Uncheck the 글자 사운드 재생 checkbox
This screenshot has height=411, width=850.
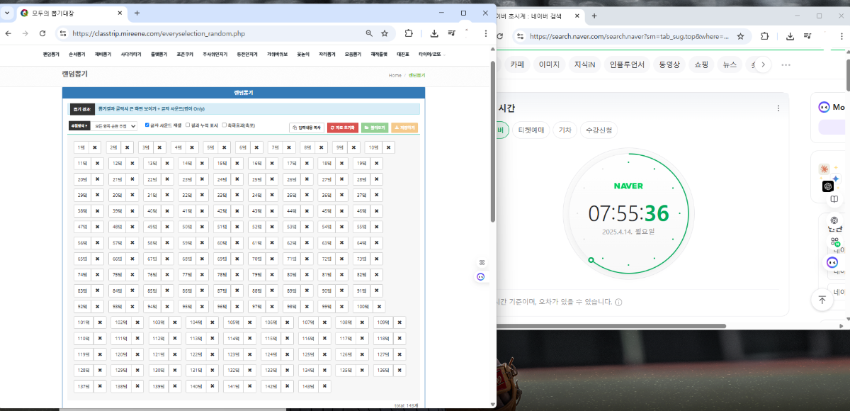[x=147, y=125]
